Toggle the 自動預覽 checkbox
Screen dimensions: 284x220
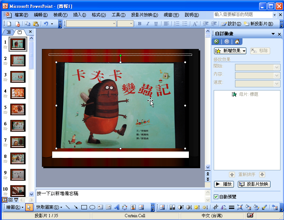[x=216, y=197]
